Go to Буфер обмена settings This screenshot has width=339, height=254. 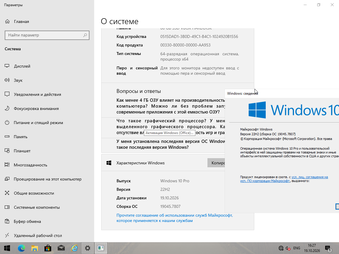27,221
